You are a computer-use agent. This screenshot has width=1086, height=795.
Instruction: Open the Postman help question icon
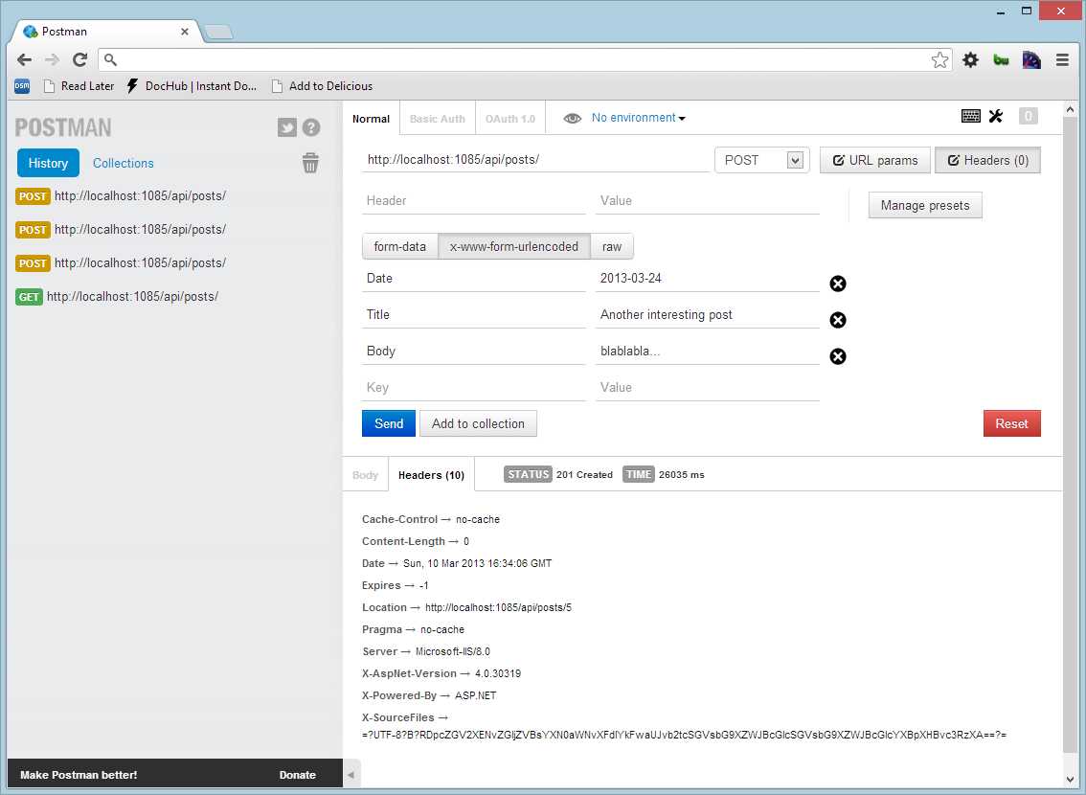pyautogui.click(x=311, y=127)
